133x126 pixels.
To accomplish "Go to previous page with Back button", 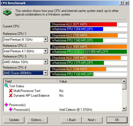I will (71, 120).
